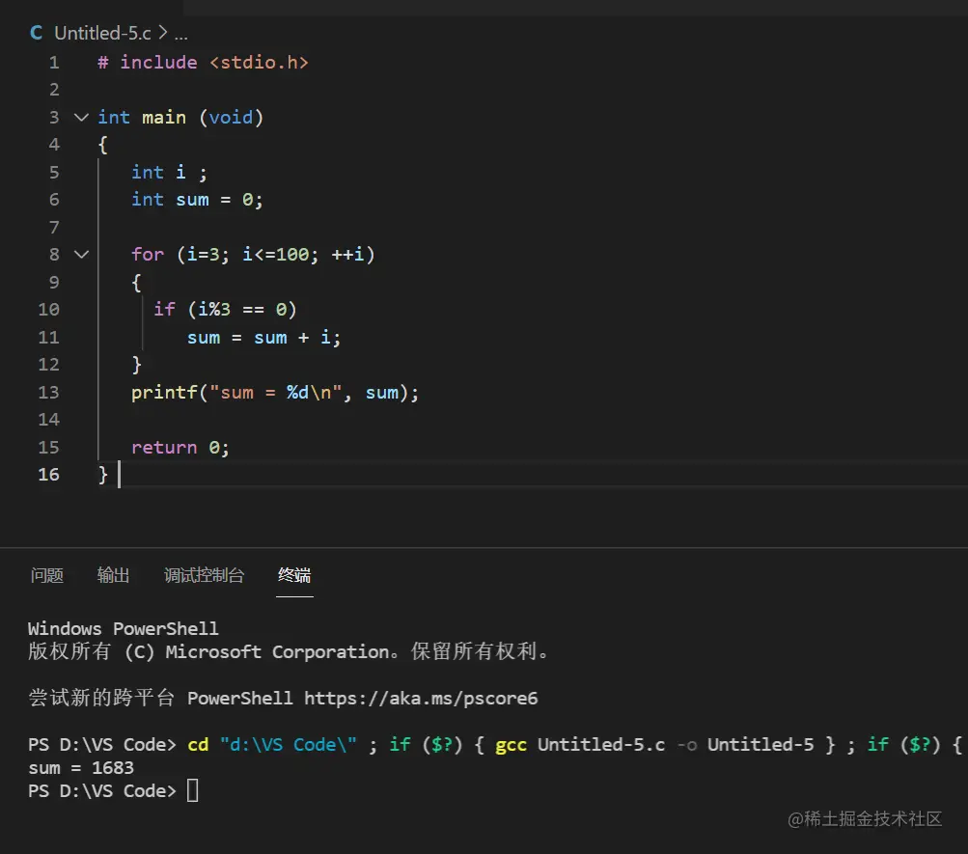
Task: Click the printf statement on line 13
Action: (x=275, y=393)
